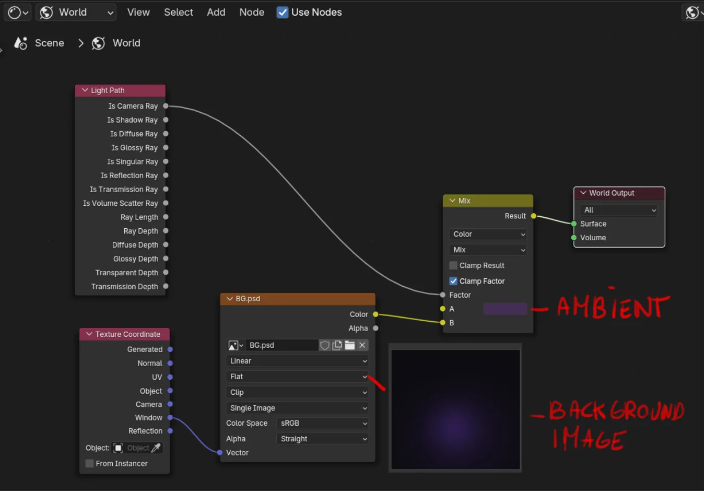
Task: Click the new image duplicate icon
Action: [337, 345]
